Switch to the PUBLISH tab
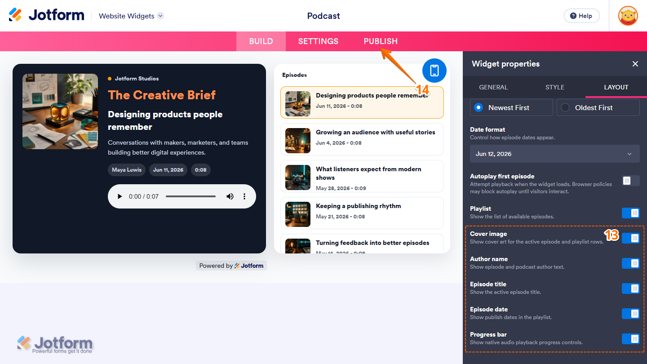This screenshot has width=647, height=364. coord(381,41)
